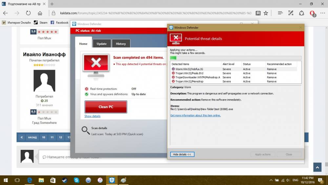The height and width of the screenshot is (185, 328).
Task: Open iTunes from the taskbar
Action: 100,180
